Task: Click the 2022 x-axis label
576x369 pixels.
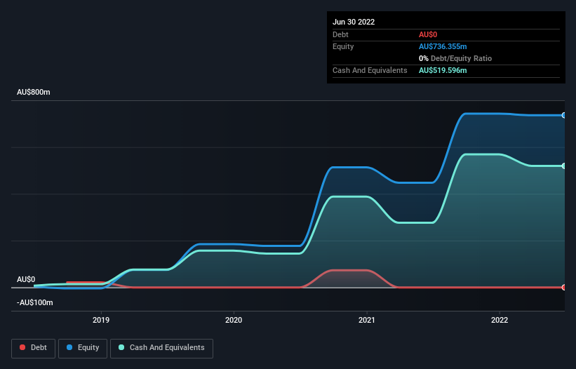Action: pyautogui.click(x=500, y=320)
